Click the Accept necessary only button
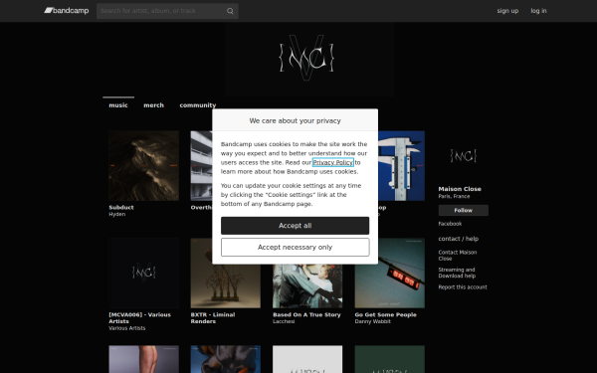Screen dimensions: 597x373 click(296, 247)
